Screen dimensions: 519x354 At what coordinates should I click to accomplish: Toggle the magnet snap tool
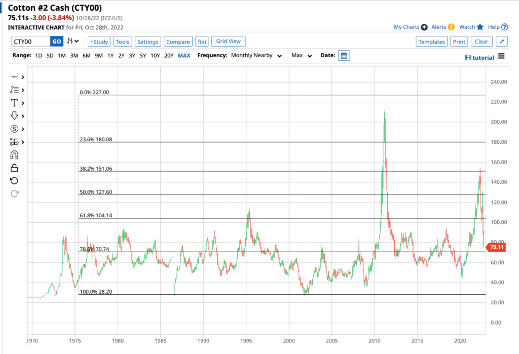click(14, 155)
